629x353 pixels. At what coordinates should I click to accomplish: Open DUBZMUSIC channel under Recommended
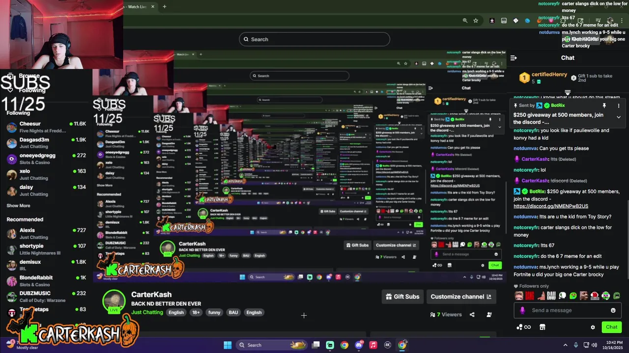(x=47, y=297)
